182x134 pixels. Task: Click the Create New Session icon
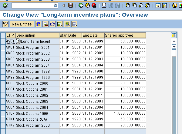(x=158, y=5)
